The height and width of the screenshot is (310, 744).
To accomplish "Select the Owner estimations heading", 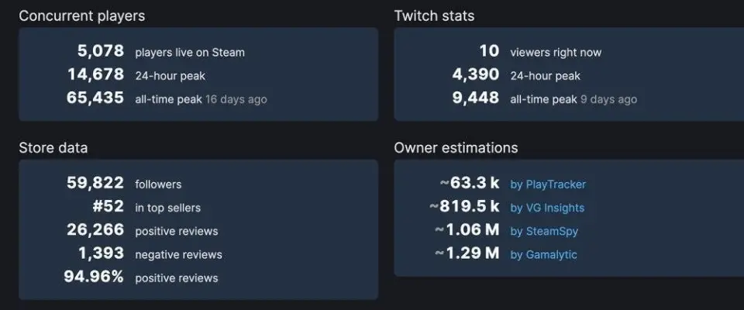I will pos(456,147).
